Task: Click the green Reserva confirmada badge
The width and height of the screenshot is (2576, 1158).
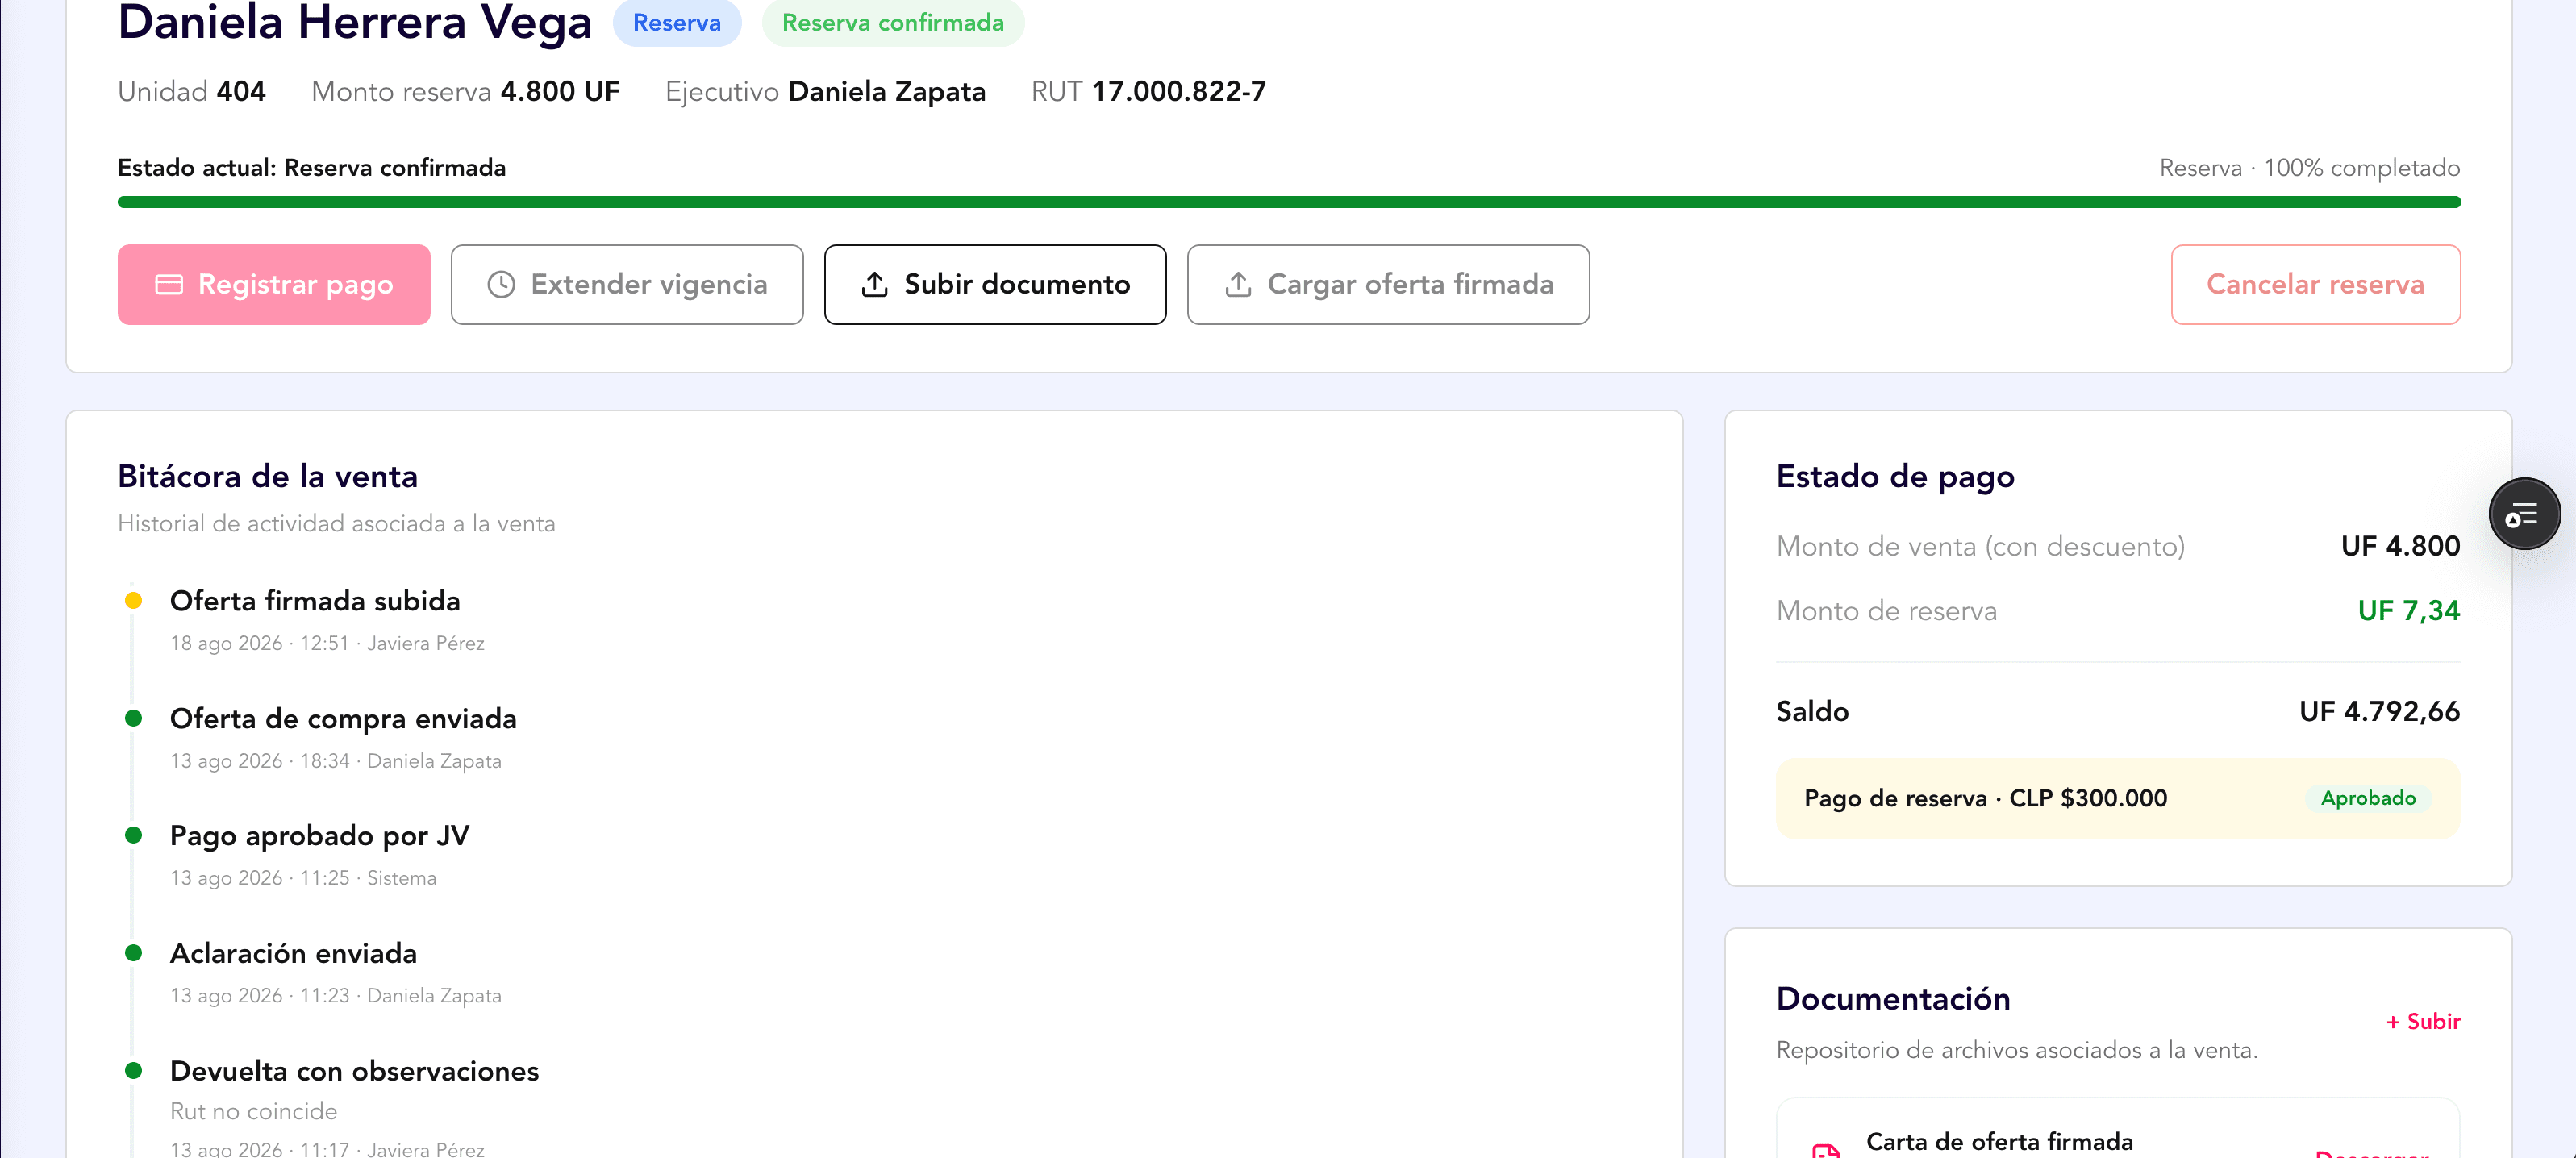Action: tap(893, 23)
